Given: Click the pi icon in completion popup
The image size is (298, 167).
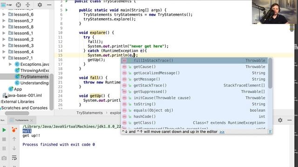Looking at the screenshot, I should tap(270, 132).
